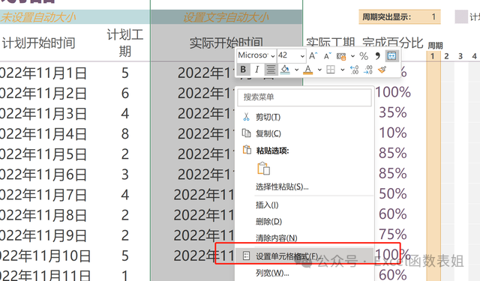Choose 删除(D) menu entry

coord(304,221)
